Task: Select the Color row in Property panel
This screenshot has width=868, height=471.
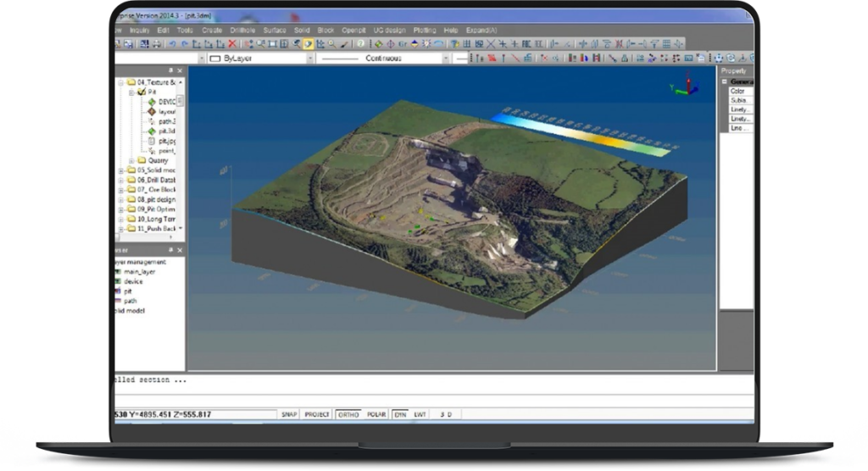Action: [738, 91]
